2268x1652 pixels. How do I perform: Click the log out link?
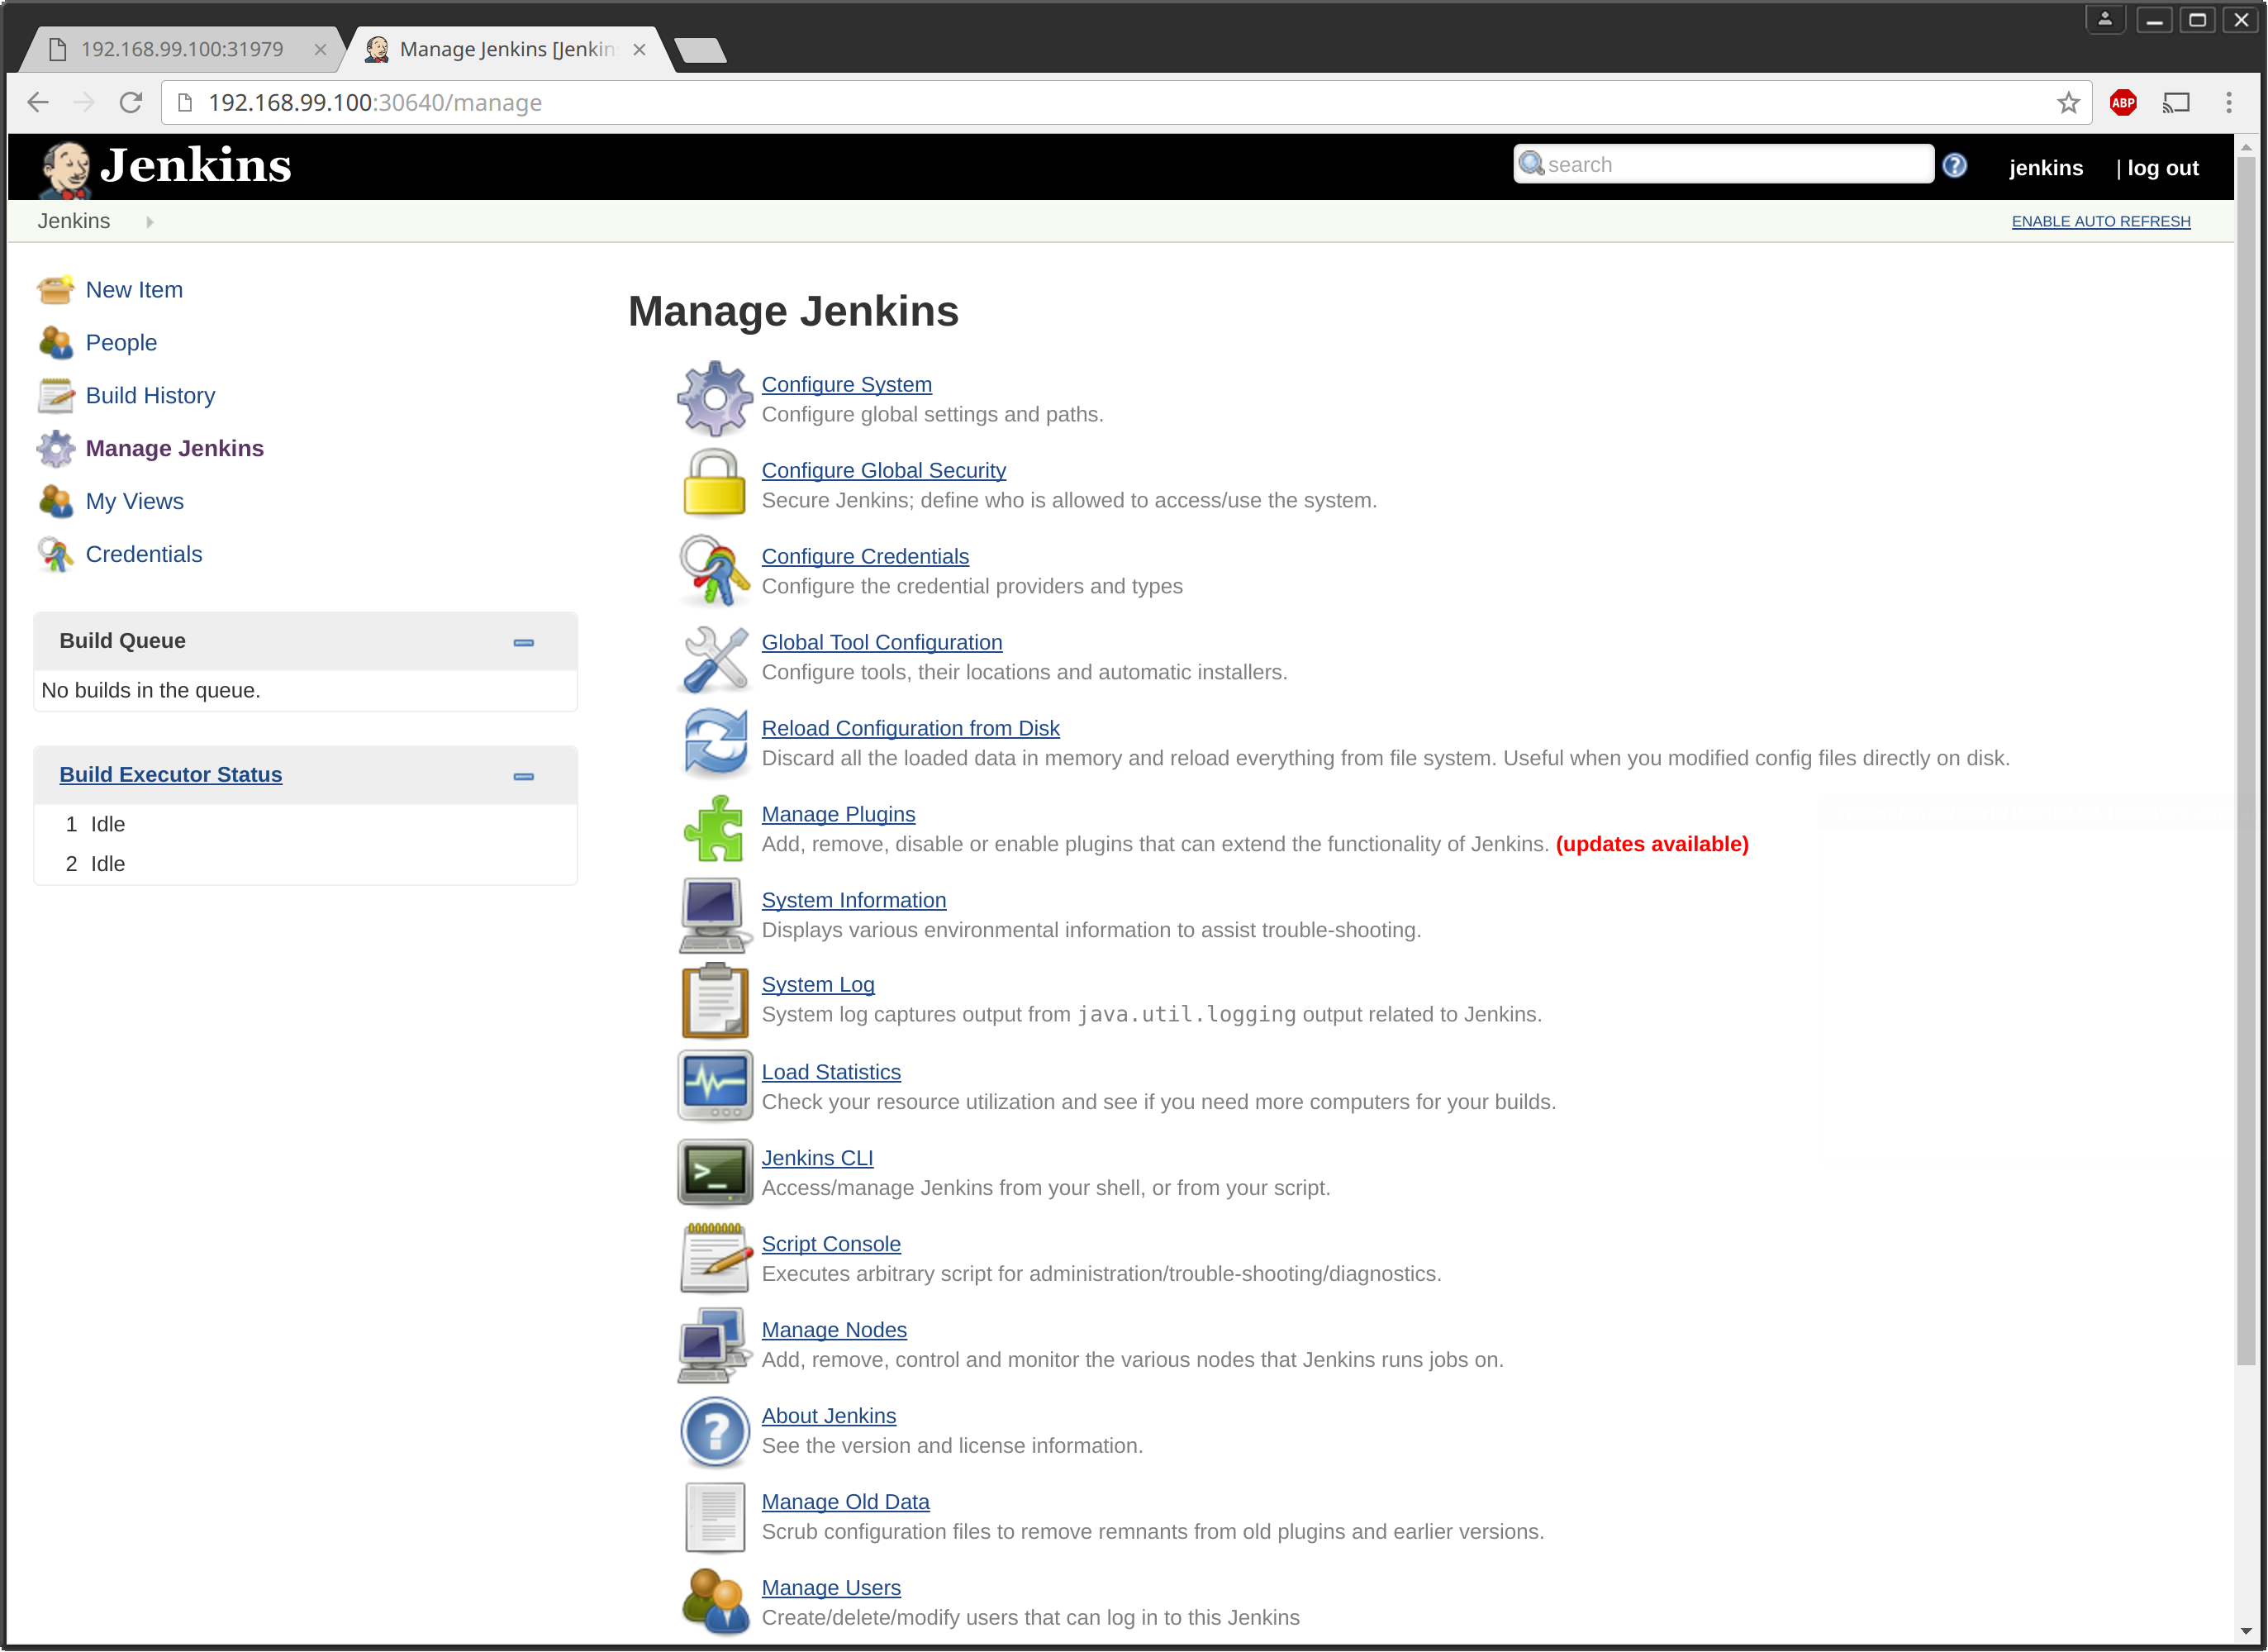pos(2162,168)
